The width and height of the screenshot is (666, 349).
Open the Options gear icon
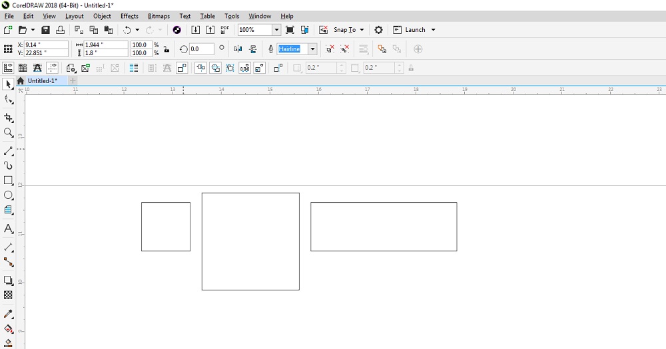tap(378, 30)
